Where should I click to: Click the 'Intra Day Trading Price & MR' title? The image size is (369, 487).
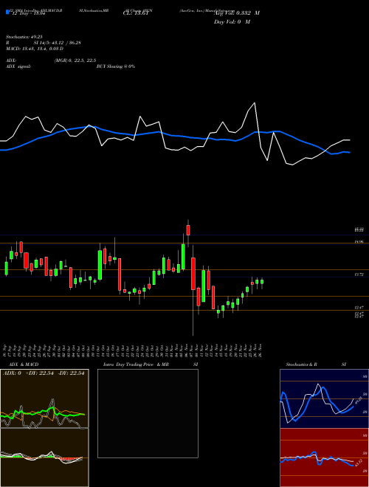[x=136, y=365]
